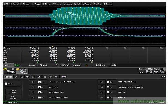Switch to the Actions tab
Image resolution: width=168 pixels, height=105 pixels.
click(63, 77)
